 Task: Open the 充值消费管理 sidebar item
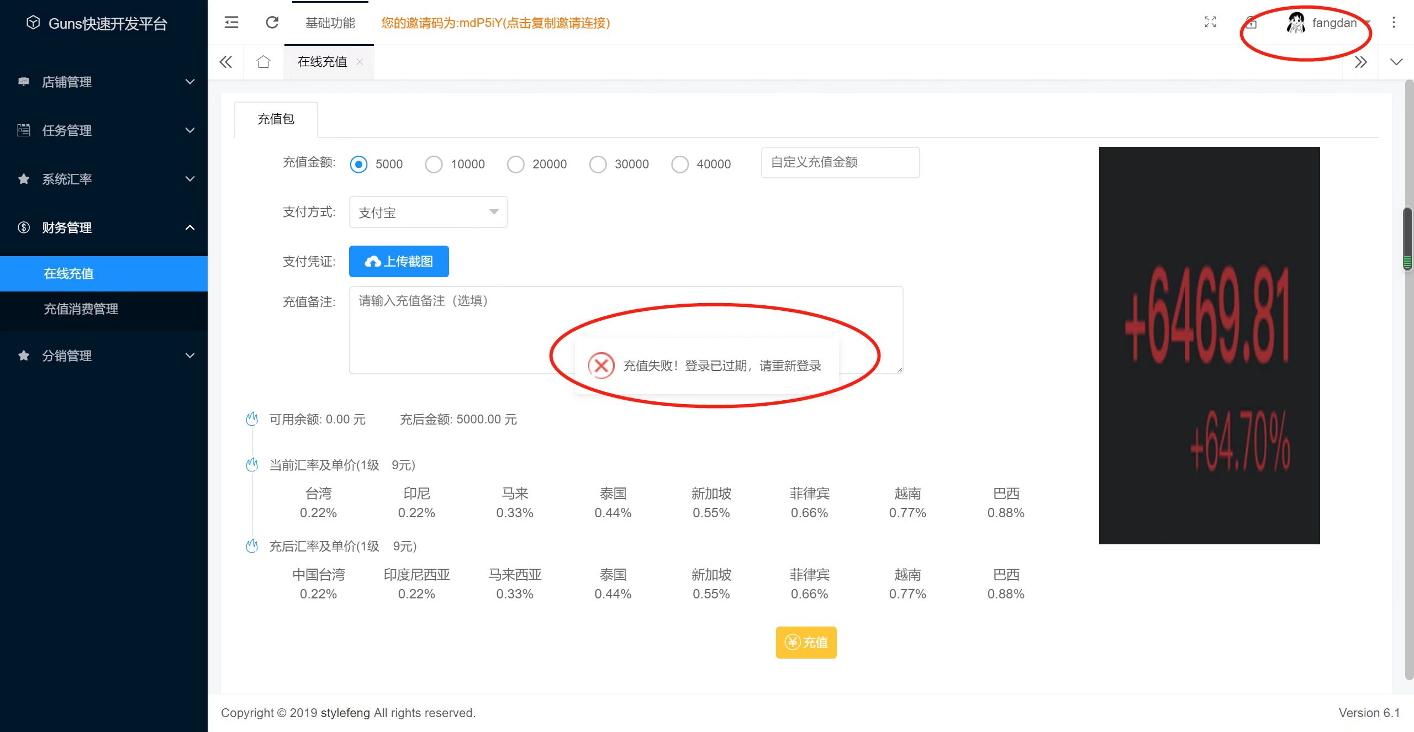(x=104, y=309)
